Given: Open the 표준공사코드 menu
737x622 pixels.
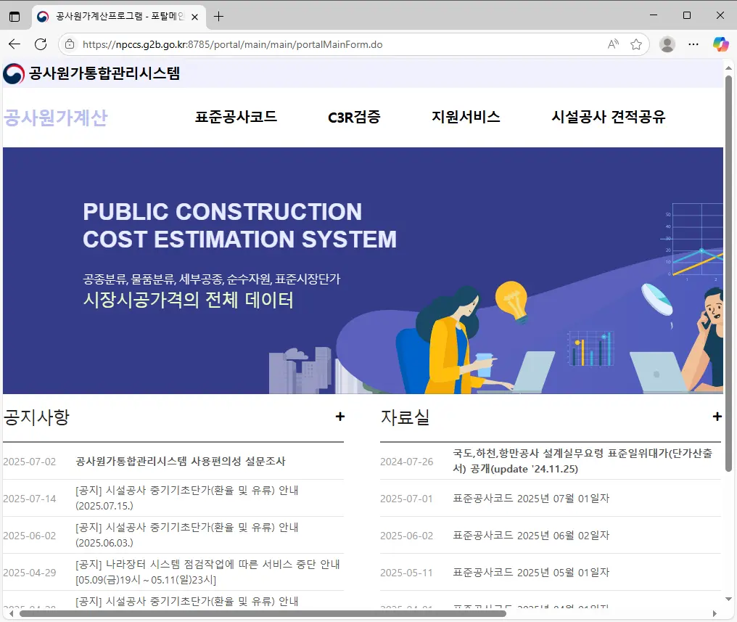Looking at the screenshot, I should [236, 117].
